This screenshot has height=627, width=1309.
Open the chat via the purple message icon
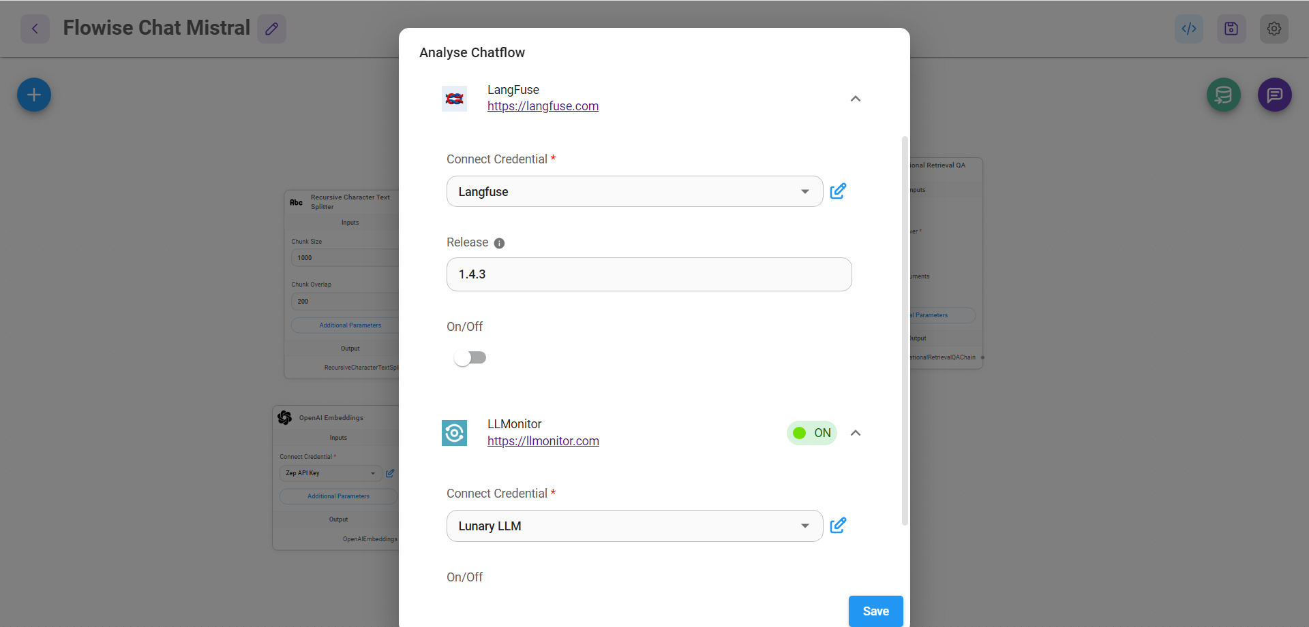tap(1274, 95)
